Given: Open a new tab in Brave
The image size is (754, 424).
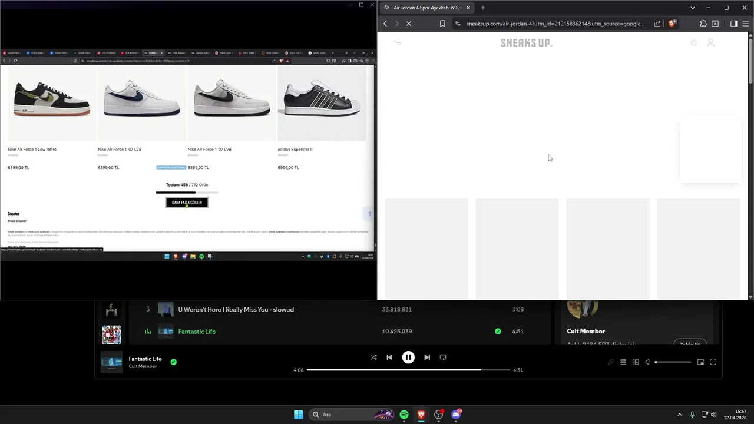Looking at the screenshot, I should point(482,8).
